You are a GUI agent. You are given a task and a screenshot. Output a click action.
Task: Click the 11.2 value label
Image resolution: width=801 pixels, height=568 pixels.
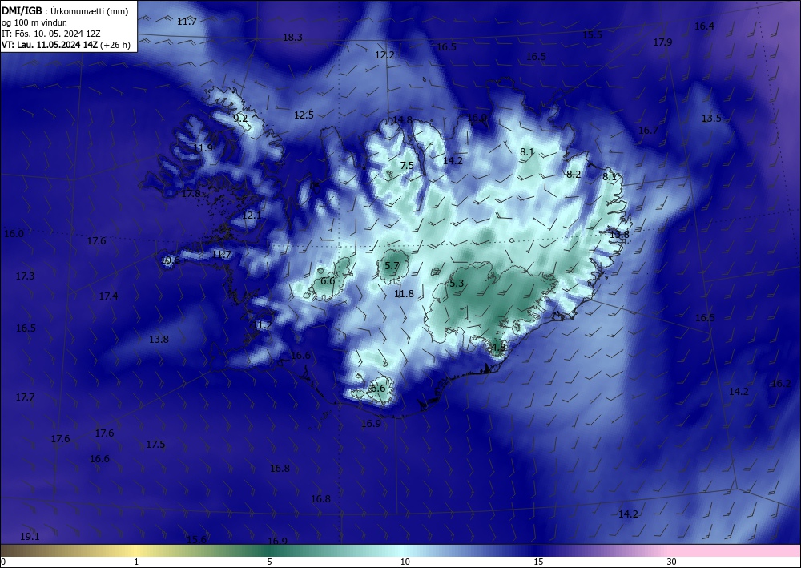coord(262,325)
